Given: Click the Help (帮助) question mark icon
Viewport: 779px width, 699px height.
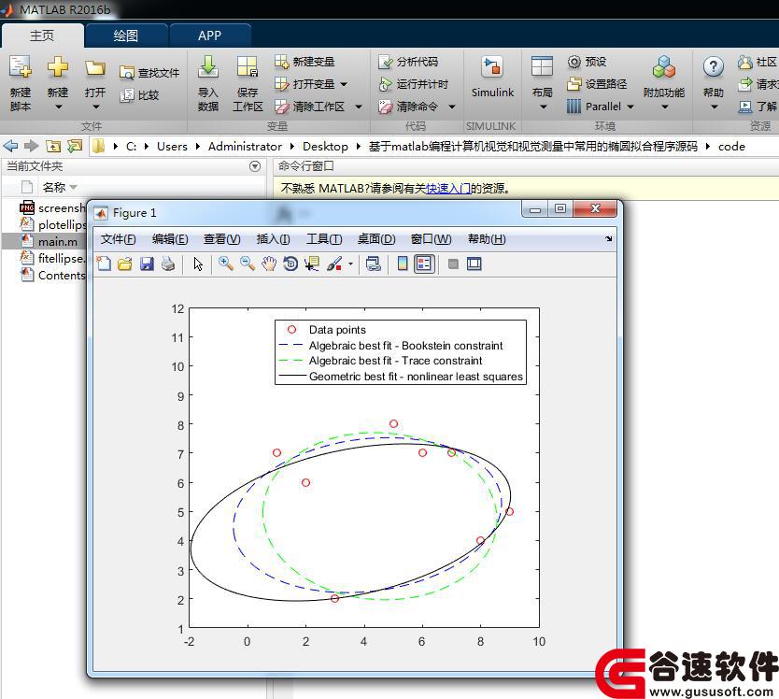Looking at the screenshot, I should pos(714,66).
